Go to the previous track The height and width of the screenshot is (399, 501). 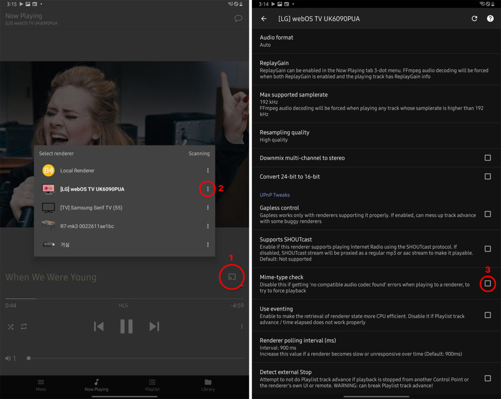click(x=99, y=326)
